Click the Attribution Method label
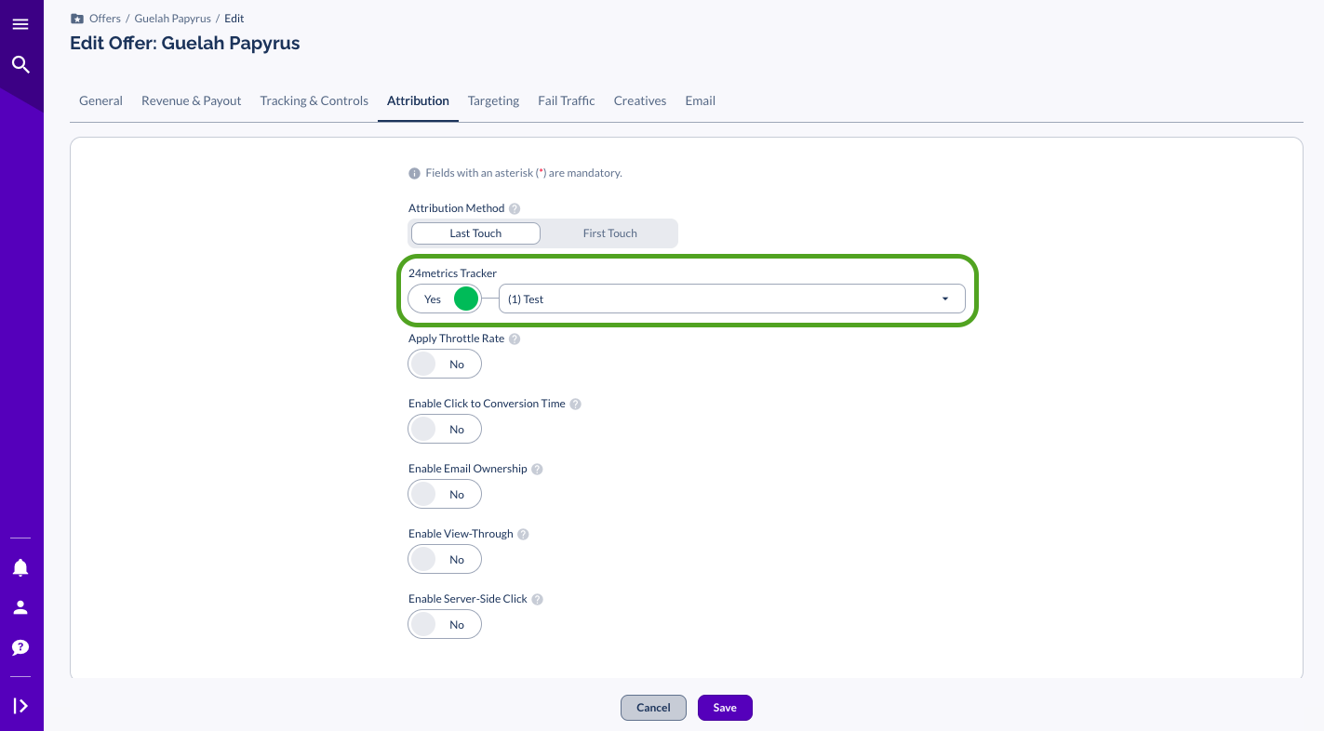Screen dimensions: 1324x731 [x=457, y=208]
